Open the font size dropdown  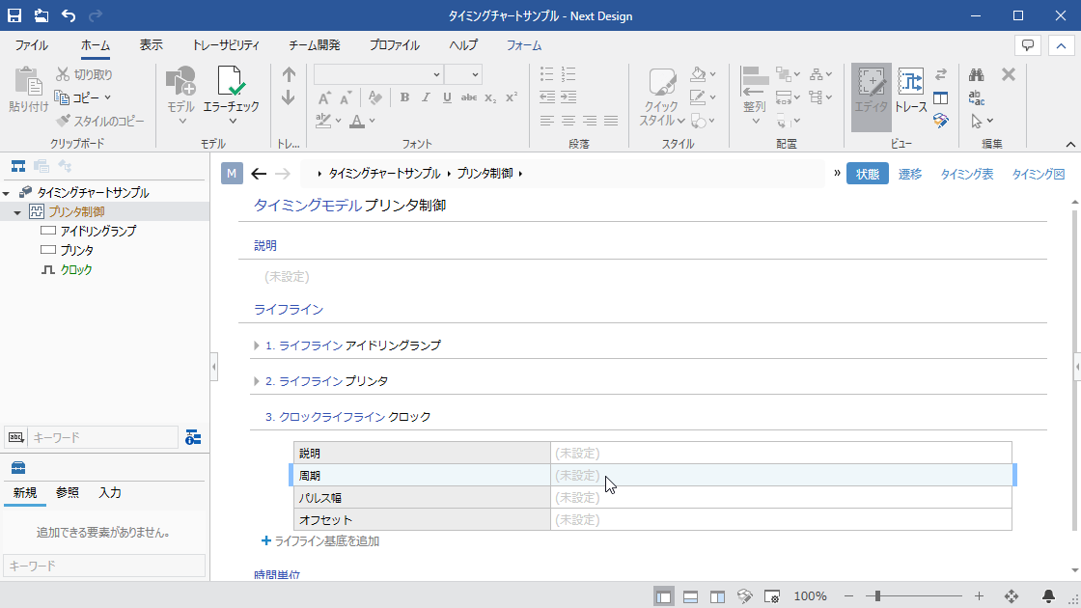point(475,74)
